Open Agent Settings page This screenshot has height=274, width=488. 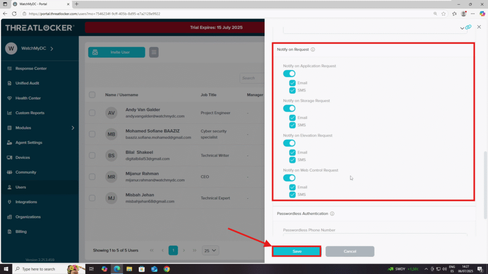point(29,143)
